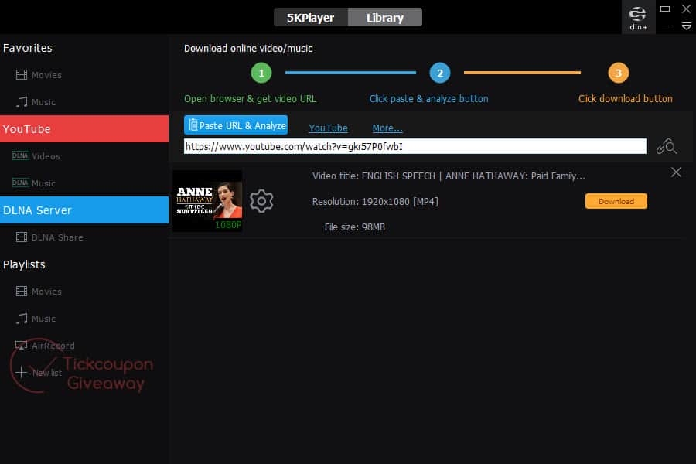Open the AirRecord playlist

45,345
